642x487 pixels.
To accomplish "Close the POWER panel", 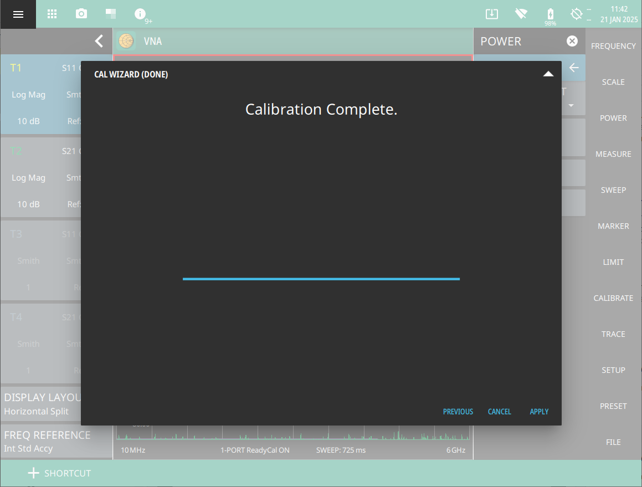I will [x=572, y=41].
